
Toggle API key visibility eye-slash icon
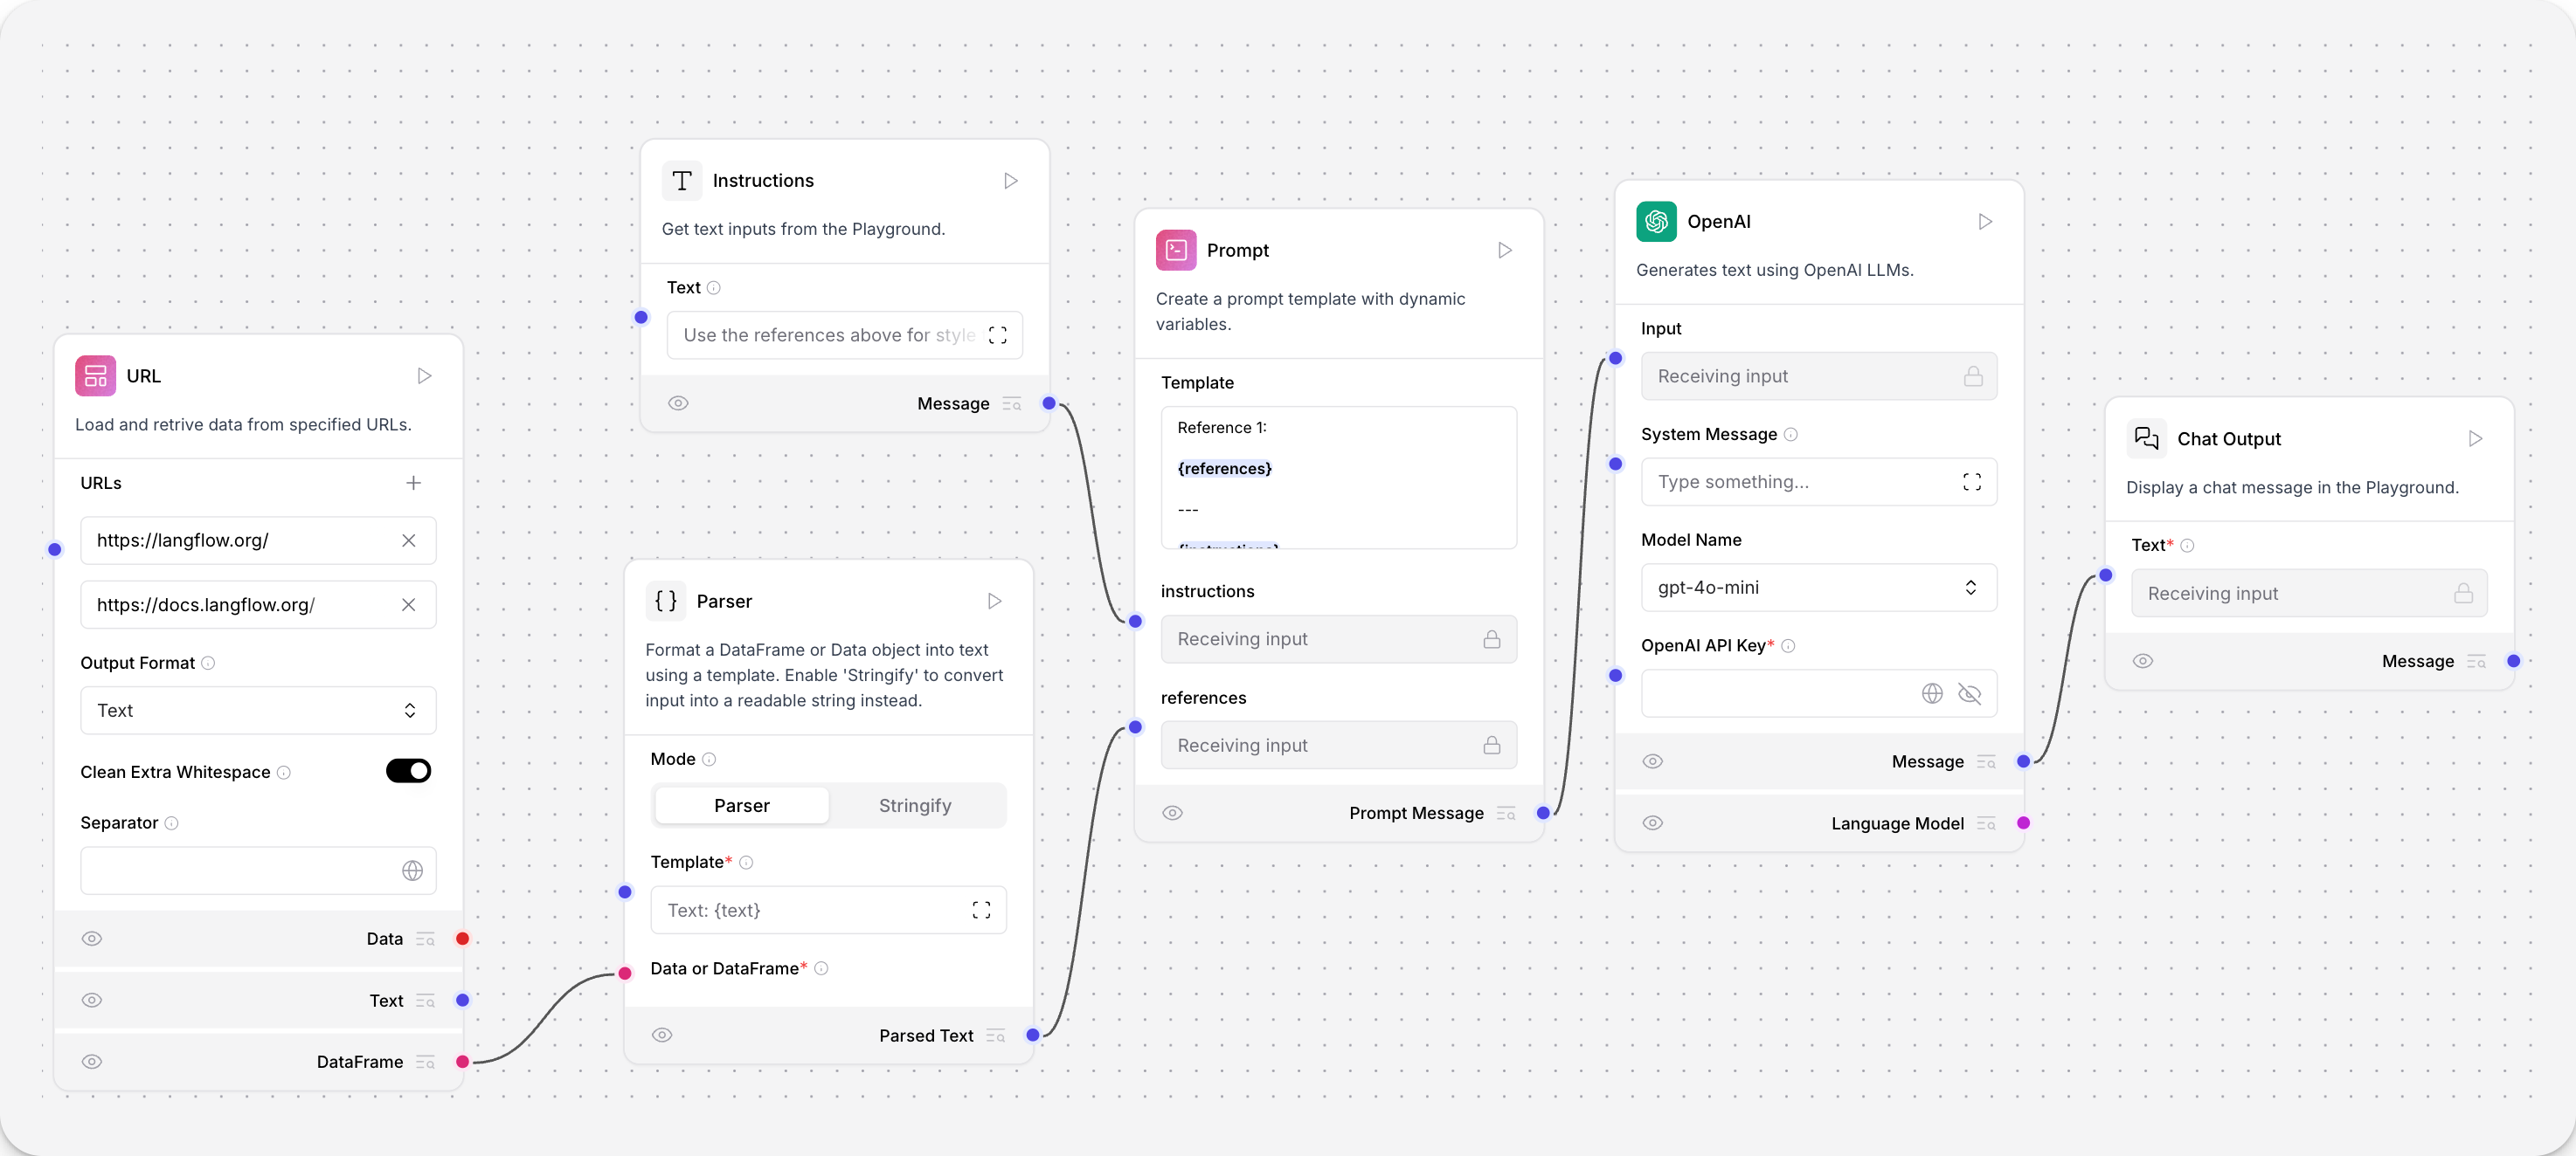1969,693
